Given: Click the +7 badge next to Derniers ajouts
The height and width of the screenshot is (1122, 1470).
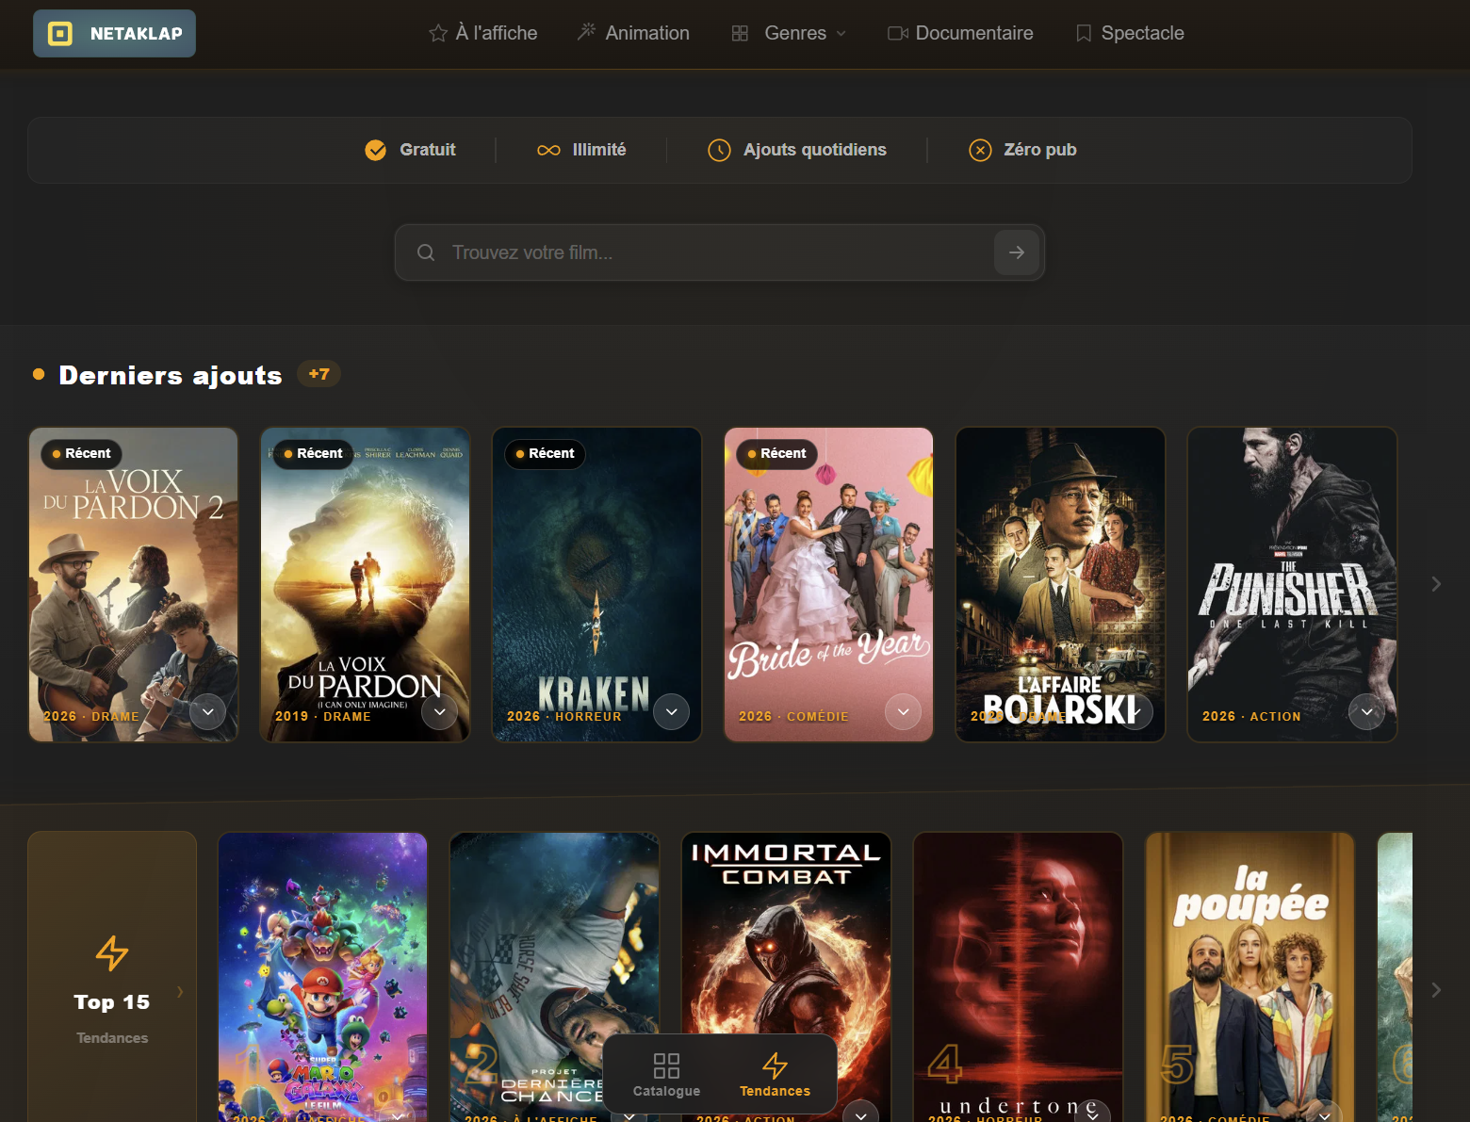Looking at the screenshot, I should coord(319,374).
